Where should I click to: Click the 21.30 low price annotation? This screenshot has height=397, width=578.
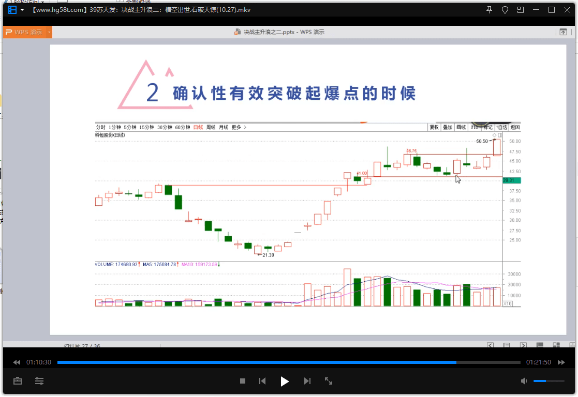[268, 255]
